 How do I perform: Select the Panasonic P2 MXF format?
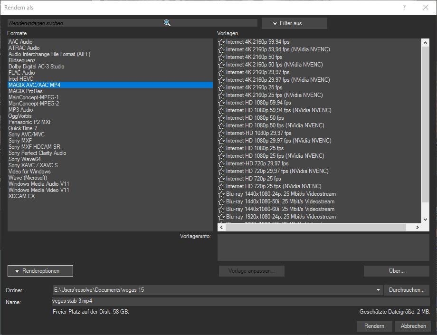point(110,122)
